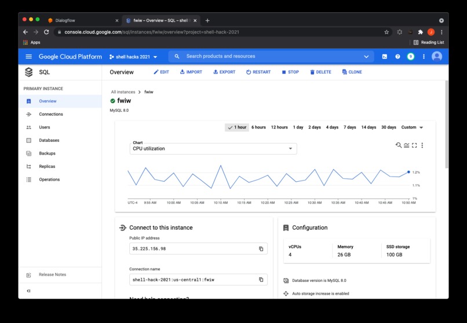
Task: Open the browser extensions puzzle icon
Action: point(421,32)
